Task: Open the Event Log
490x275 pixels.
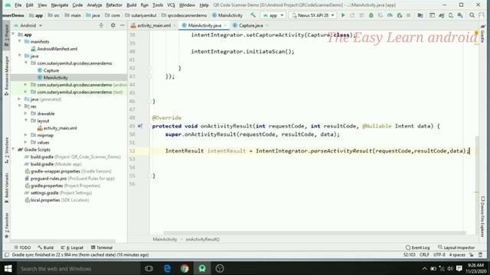Action: (x=417, y=247)
